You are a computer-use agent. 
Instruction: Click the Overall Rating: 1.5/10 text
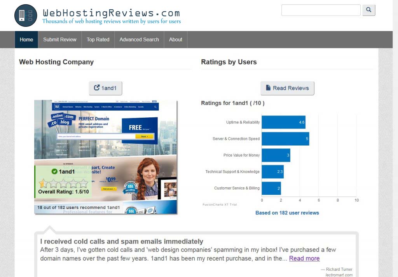pyautogui.click(x=63, y=192)
